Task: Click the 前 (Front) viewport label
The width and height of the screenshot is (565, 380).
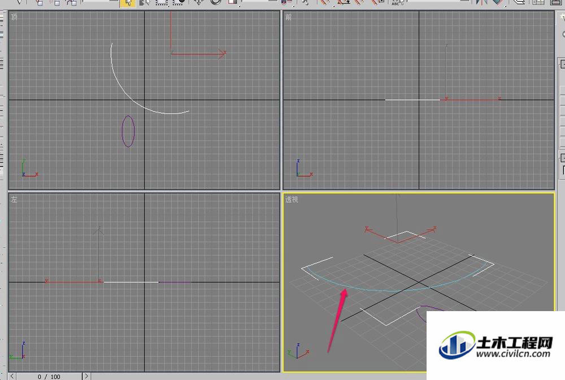Action: (x=288, y=17)
